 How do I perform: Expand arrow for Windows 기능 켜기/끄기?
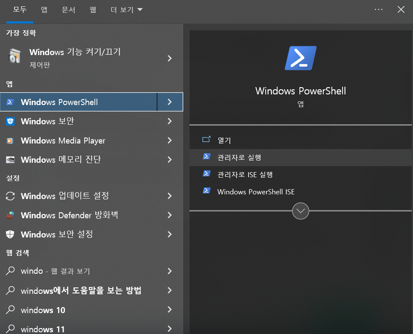point(170,58)
